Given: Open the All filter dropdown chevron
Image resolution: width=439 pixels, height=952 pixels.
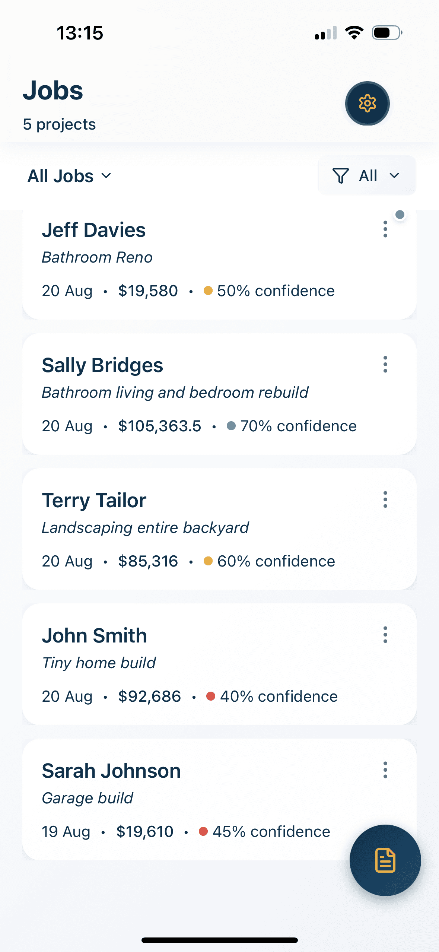Looking at the screenshot, I should click(x=394, y=175).
